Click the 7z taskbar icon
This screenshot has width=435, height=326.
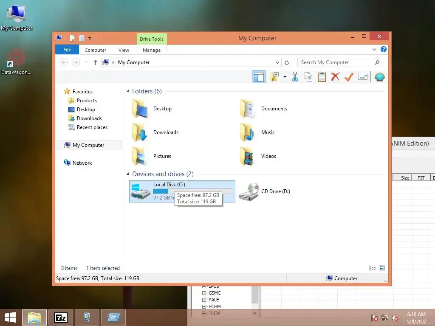tap(61, 318)
